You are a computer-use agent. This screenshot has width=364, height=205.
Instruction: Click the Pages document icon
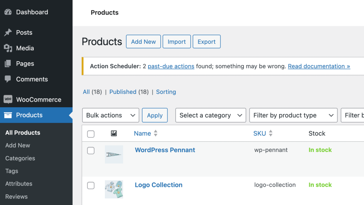click(x=8, y=64)
